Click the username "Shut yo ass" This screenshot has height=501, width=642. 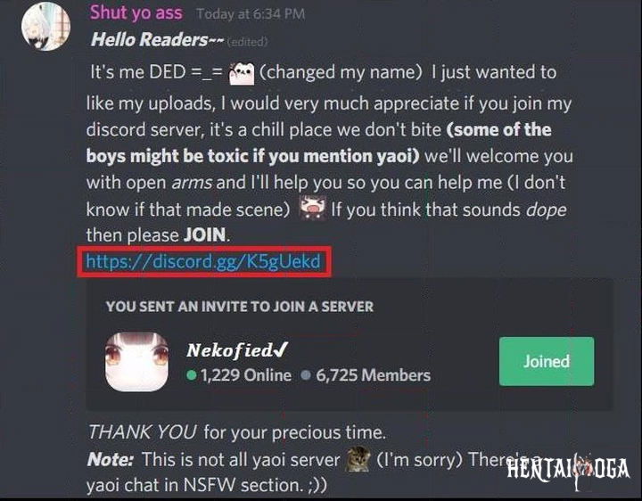(x=136, y=13)
